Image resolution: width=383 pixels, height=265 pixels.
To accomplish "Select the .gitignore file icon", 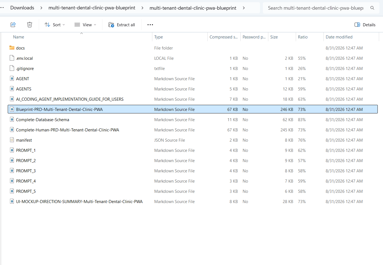I will pyautogui.click(x=12, y=68).
